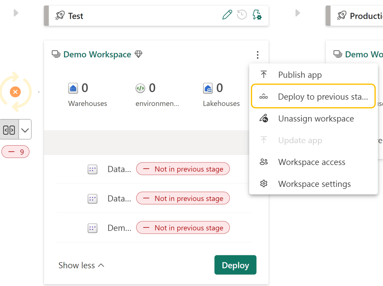
Task: Expand the arrow left of Production stage
Action: click(x=298, y=13)
